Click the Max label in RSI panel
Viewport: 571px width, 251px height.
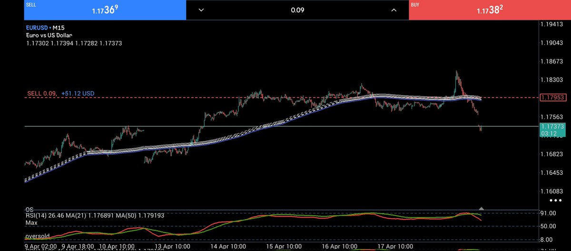32,222
